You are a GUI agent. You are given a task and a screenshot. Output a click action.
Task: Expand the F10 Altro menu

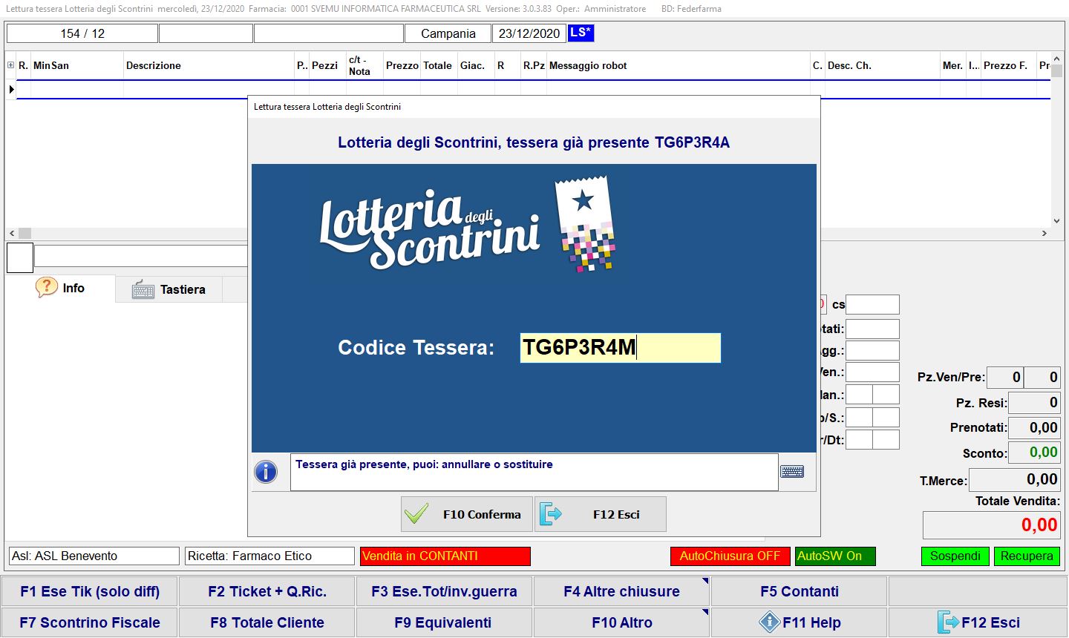point(621,622)
